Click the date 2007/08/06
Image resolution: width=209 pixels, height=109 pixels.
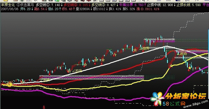[x=10, y=9]
